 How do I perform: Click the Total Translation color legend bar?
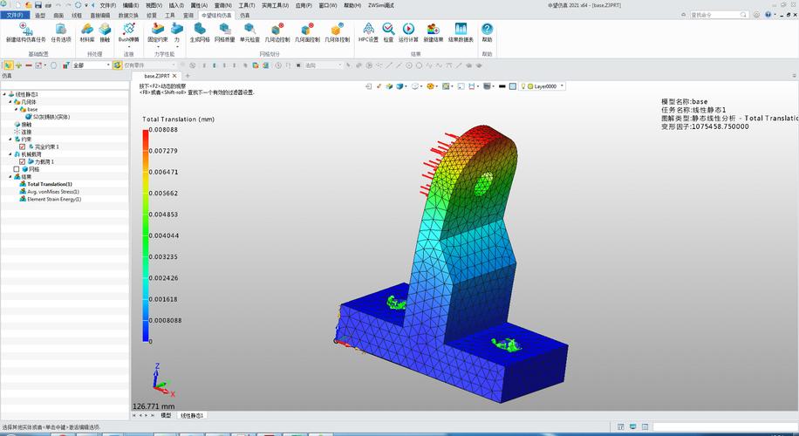pos(145,235)
